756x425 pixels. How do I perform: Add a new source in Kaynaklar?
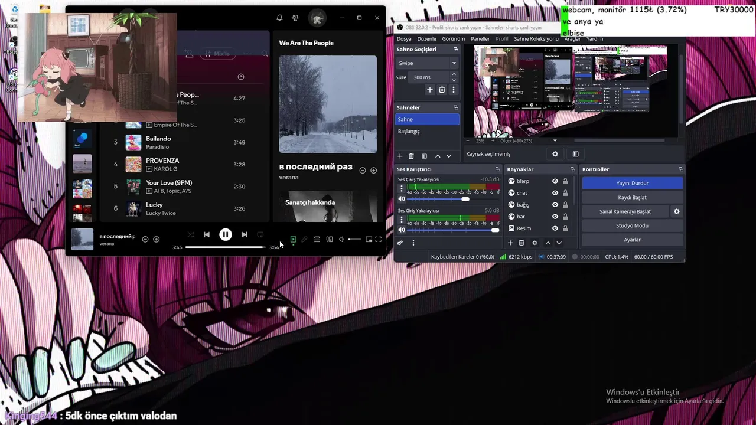510,243
